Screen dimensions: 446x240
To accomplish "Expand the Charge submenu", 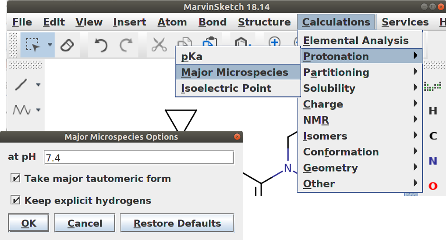I will pos(360,104).
